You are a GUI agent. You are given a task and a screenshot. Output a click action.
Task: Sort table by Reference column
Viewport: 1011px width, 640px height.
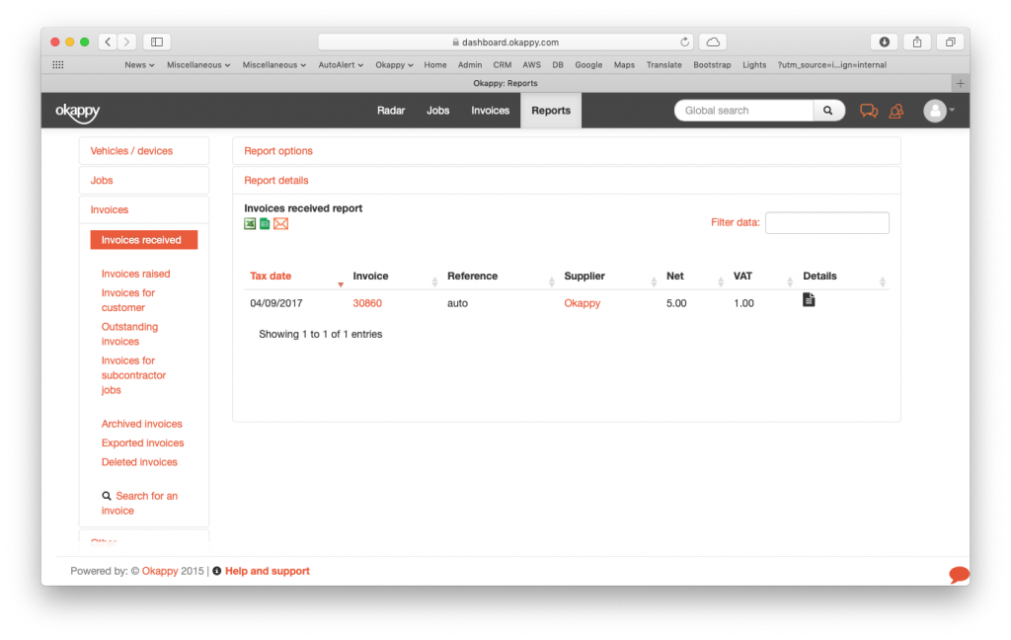500,277
